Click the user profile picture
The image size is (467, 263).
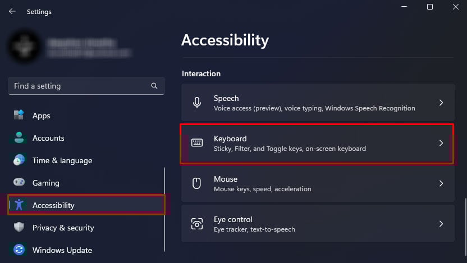point(24,47)
